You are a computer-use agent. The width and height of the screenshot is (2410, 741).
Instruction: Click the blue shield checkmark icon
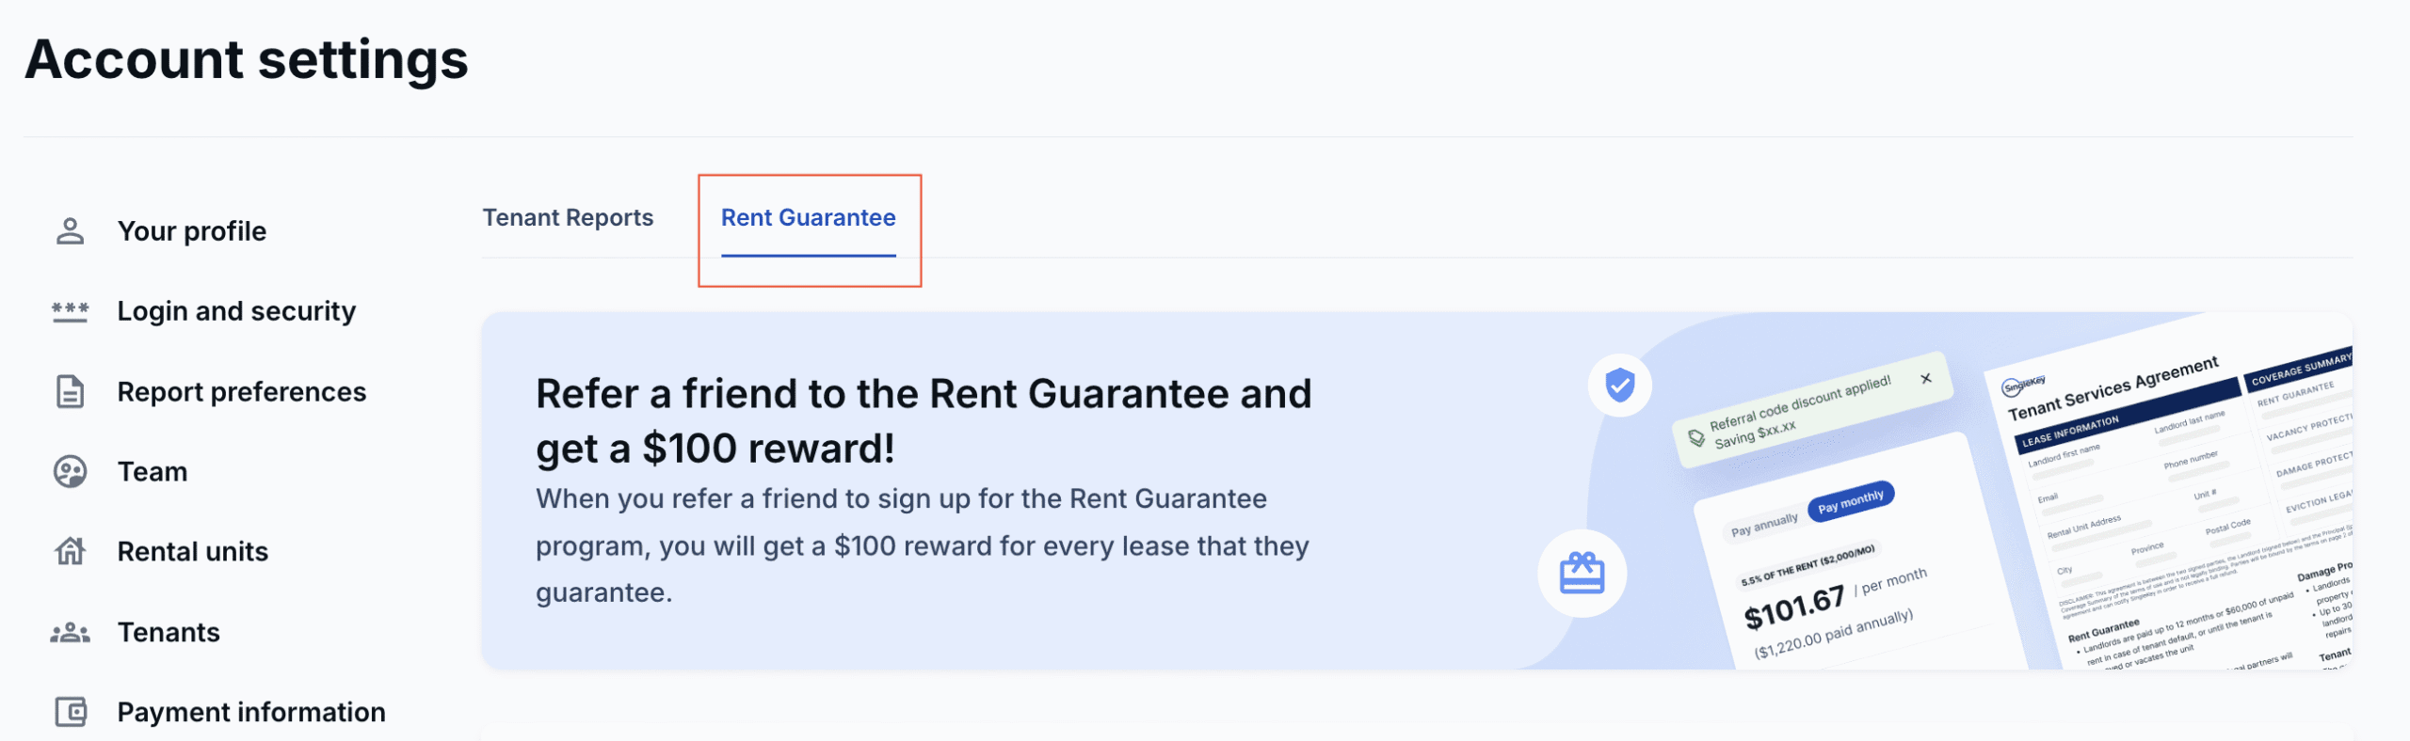pos(1619,385)
